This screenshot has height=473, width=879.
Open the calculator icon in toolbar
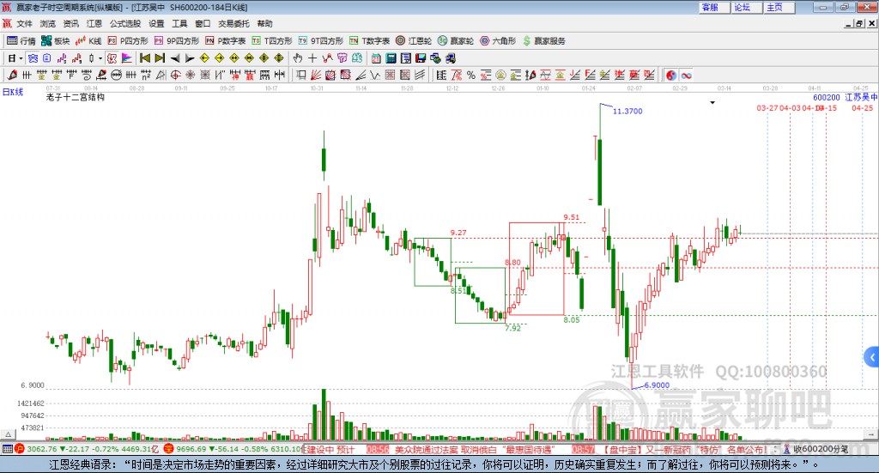point(391,58)
